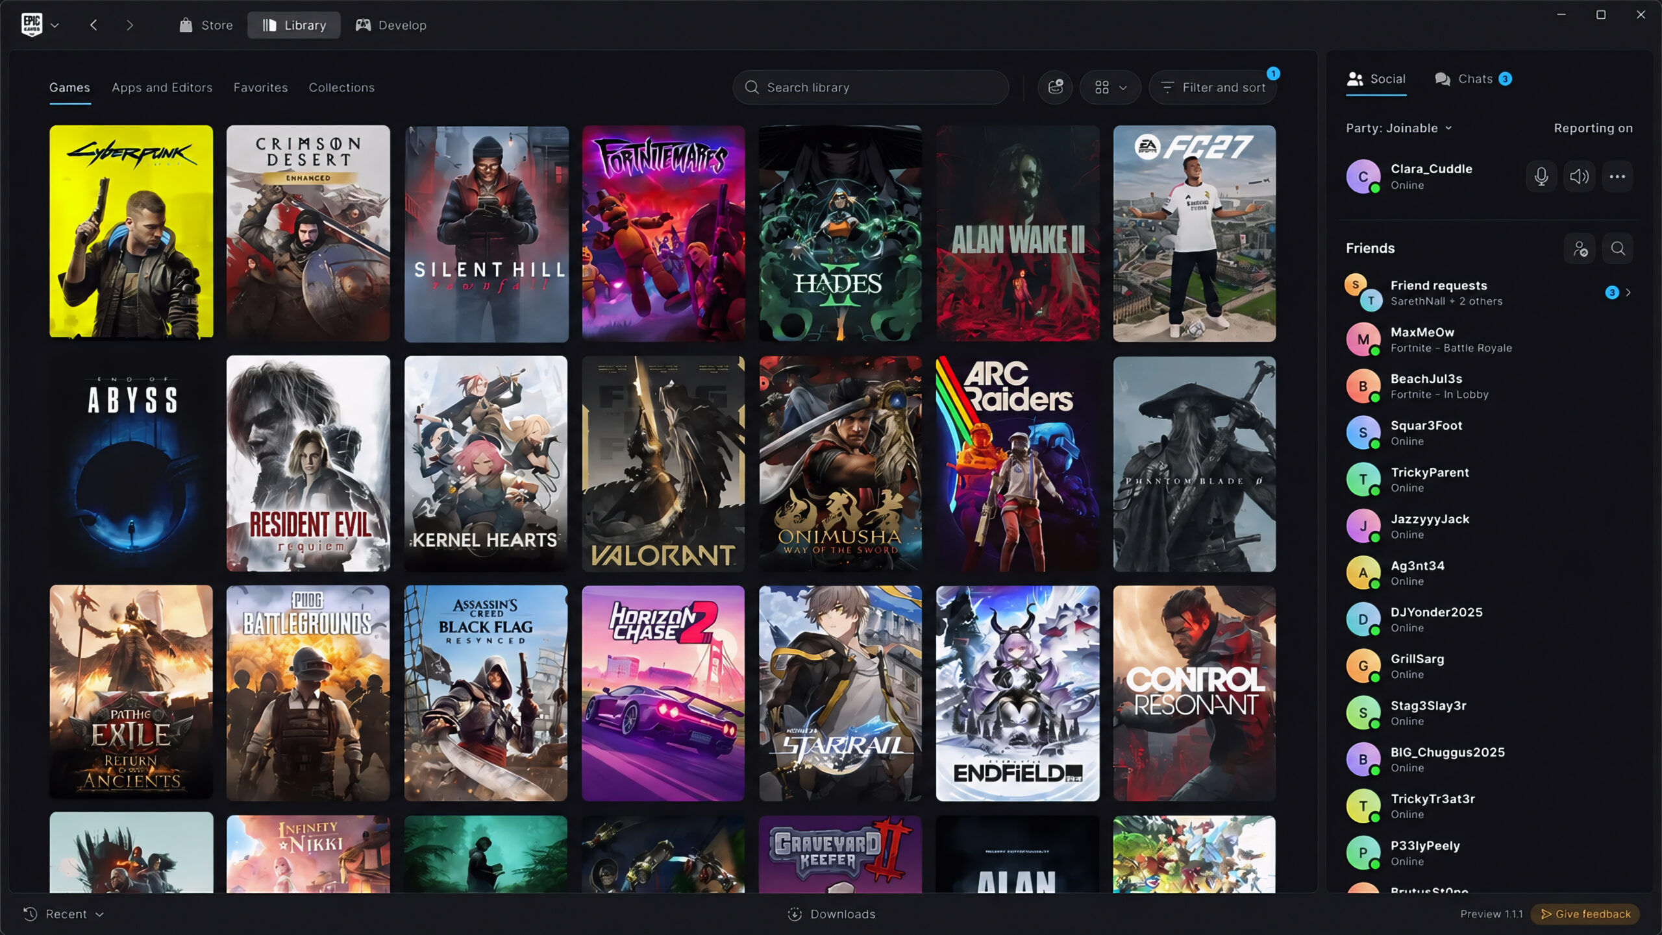Select friend Squar3Foot

[1488, 433]
